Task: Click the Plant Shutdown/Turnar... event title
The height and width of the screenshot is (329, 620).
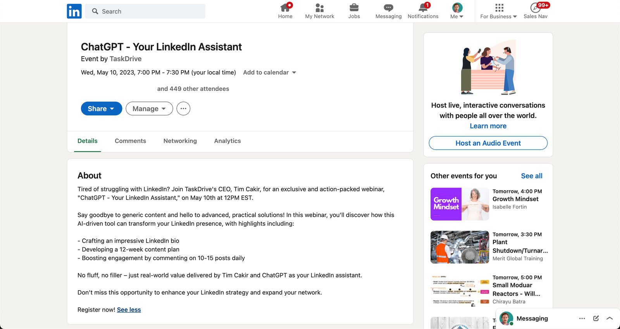Action: click(520, 246)
